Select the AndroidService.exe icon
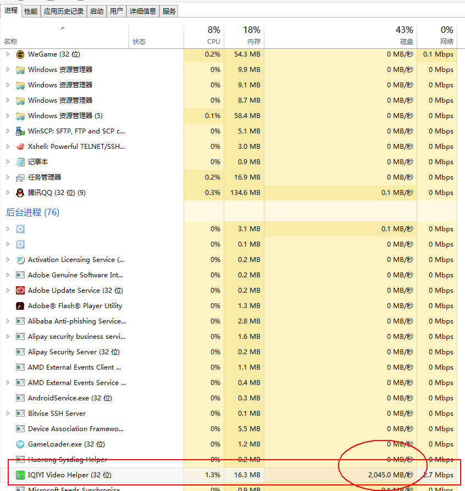The image size is (465, 491). tap(20, 398)
